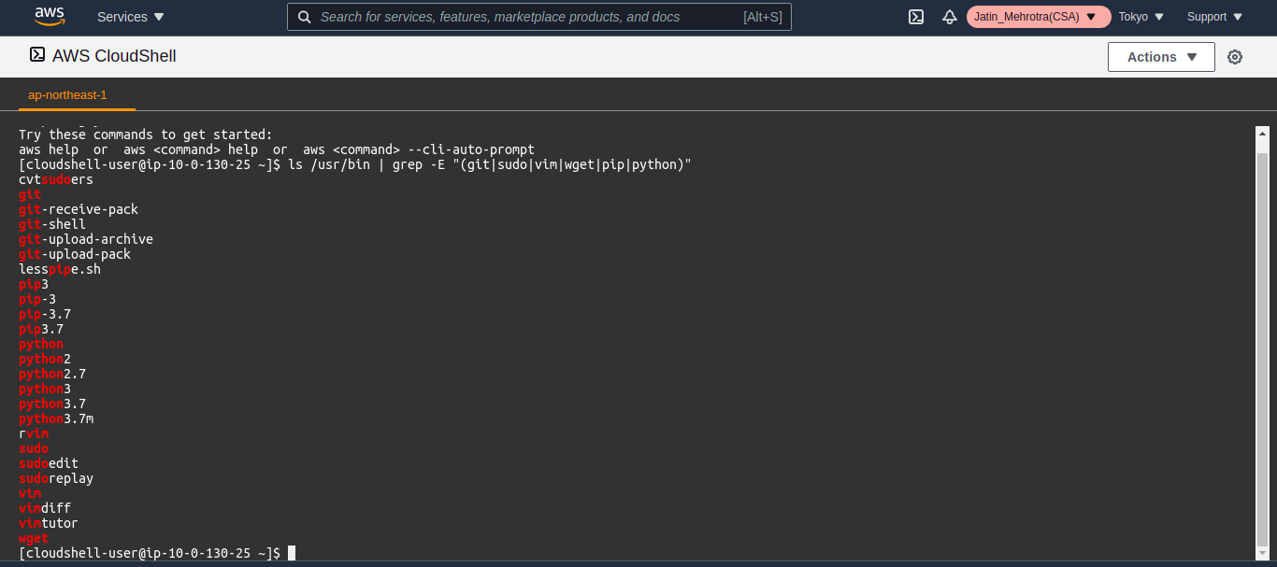This screenshot has width=1277, height=567.
Task: Click the 'python2.7' output line
Action: pos(52,374)
